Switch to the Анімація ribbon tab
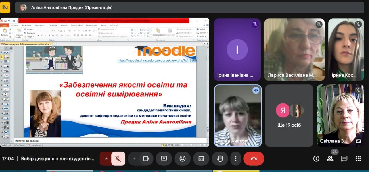The height and width of the screenshot is (172, 370). tap(64, 25)
